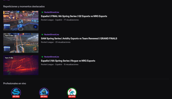
Task: Click EN VIVO badge under Santa hat avatar
Action: tap(72, 96)
